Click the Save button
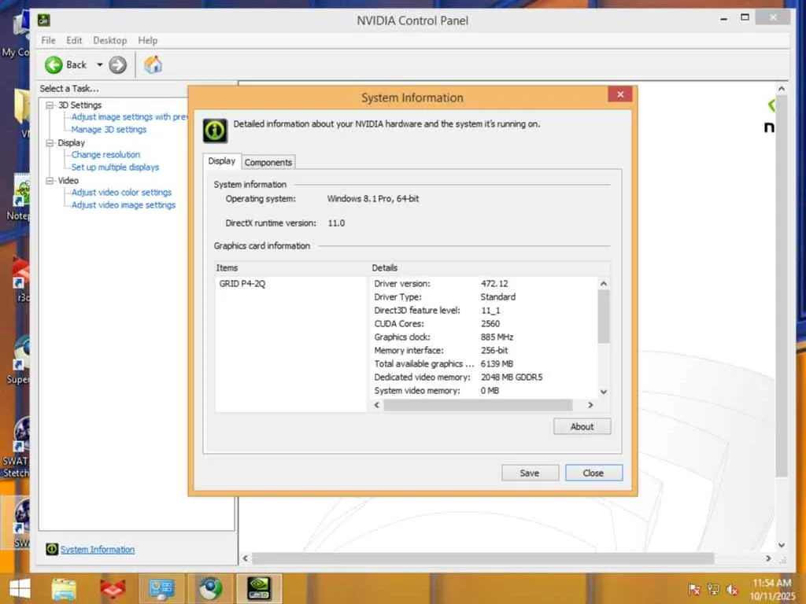Screen dimensions: 806x604 point(530,473)
